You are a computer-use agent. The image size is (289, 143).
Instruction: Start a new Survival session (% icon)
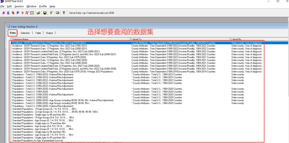coord(13,13)
